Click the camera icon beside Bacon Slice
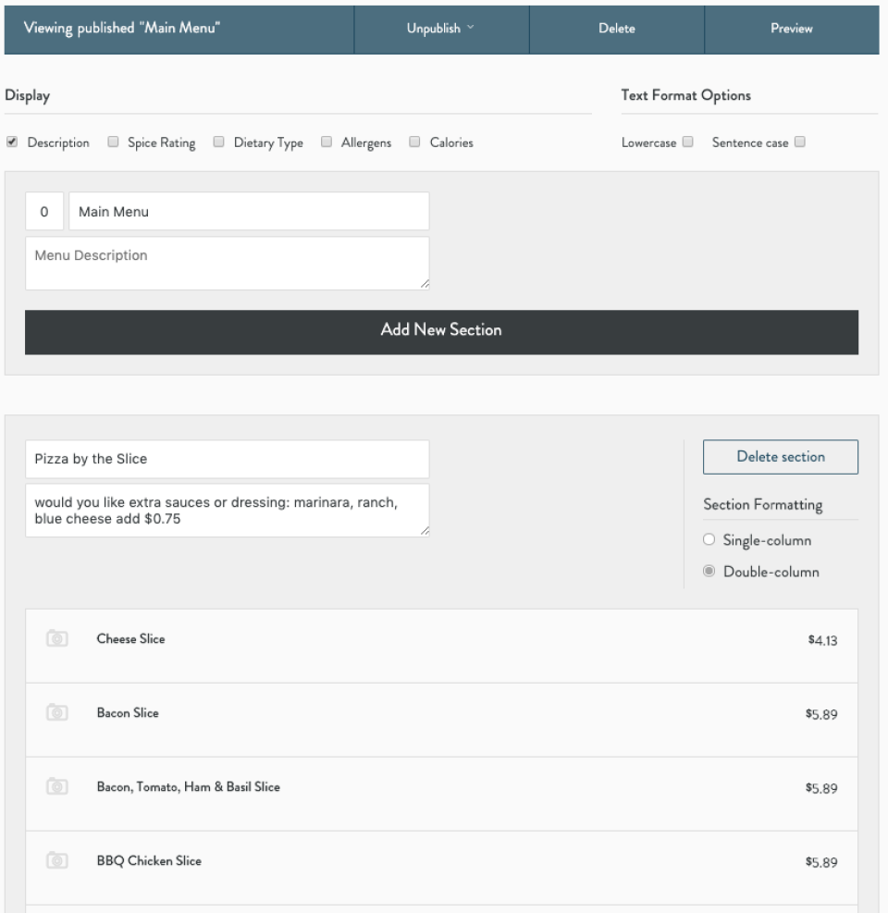Viewport: 888px width, 913px height. tap(55, 713)
